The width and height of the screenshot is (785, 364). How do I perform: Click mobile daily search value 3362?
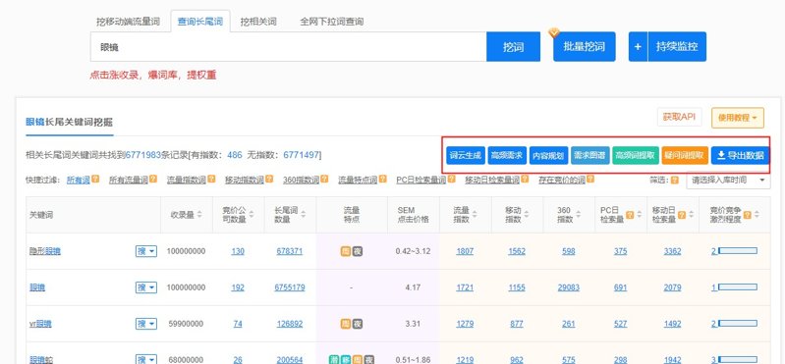672,251
